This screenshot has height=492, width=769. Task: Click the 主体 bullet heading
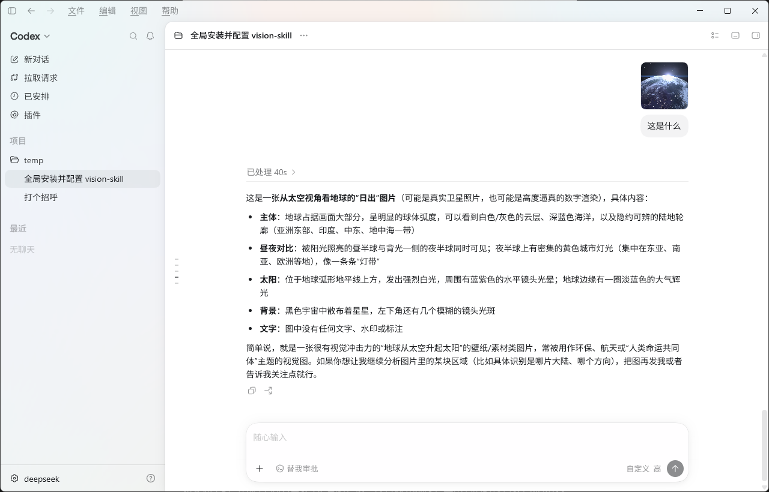coord(268,217)
